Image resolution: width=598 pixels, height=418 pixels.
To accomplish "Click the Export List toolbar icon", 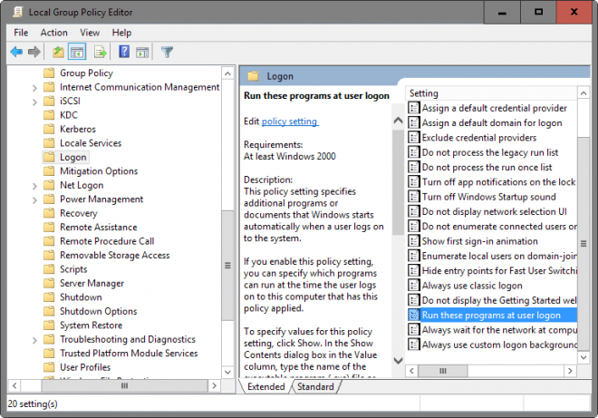I will 100,52.
